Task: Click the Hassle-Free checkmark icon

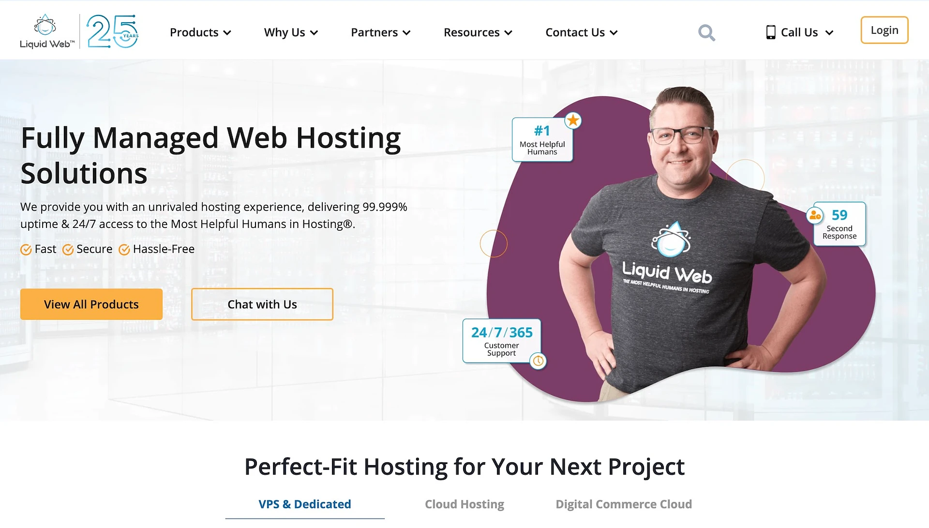Action: click(124, 249)
